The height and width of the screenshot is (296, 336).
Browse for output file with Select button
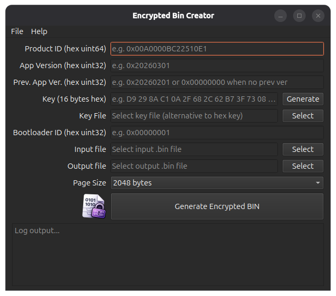pyautogui.click(x=303, y=166)
